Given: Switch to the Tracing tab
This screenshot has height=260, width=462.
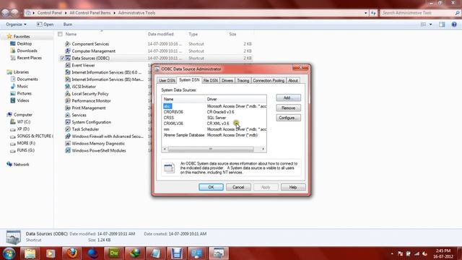Looking at the screenshot, I should point(243,80).
